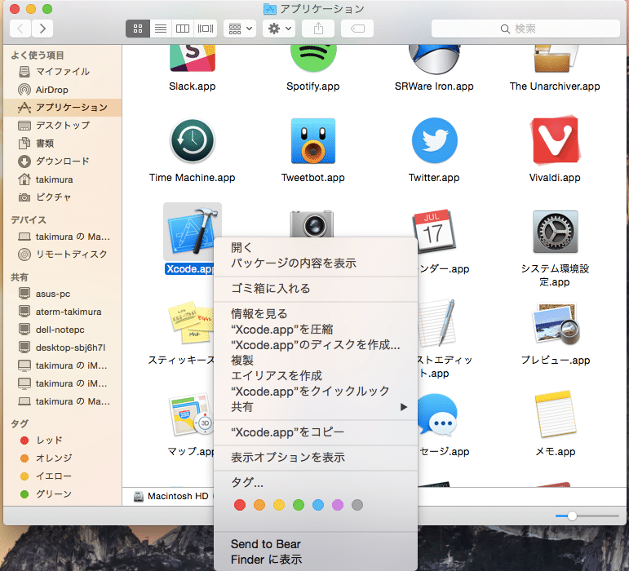629x571 pixels.
Task: Select the Xcode.app hammer icon
Action: [193, 232]
